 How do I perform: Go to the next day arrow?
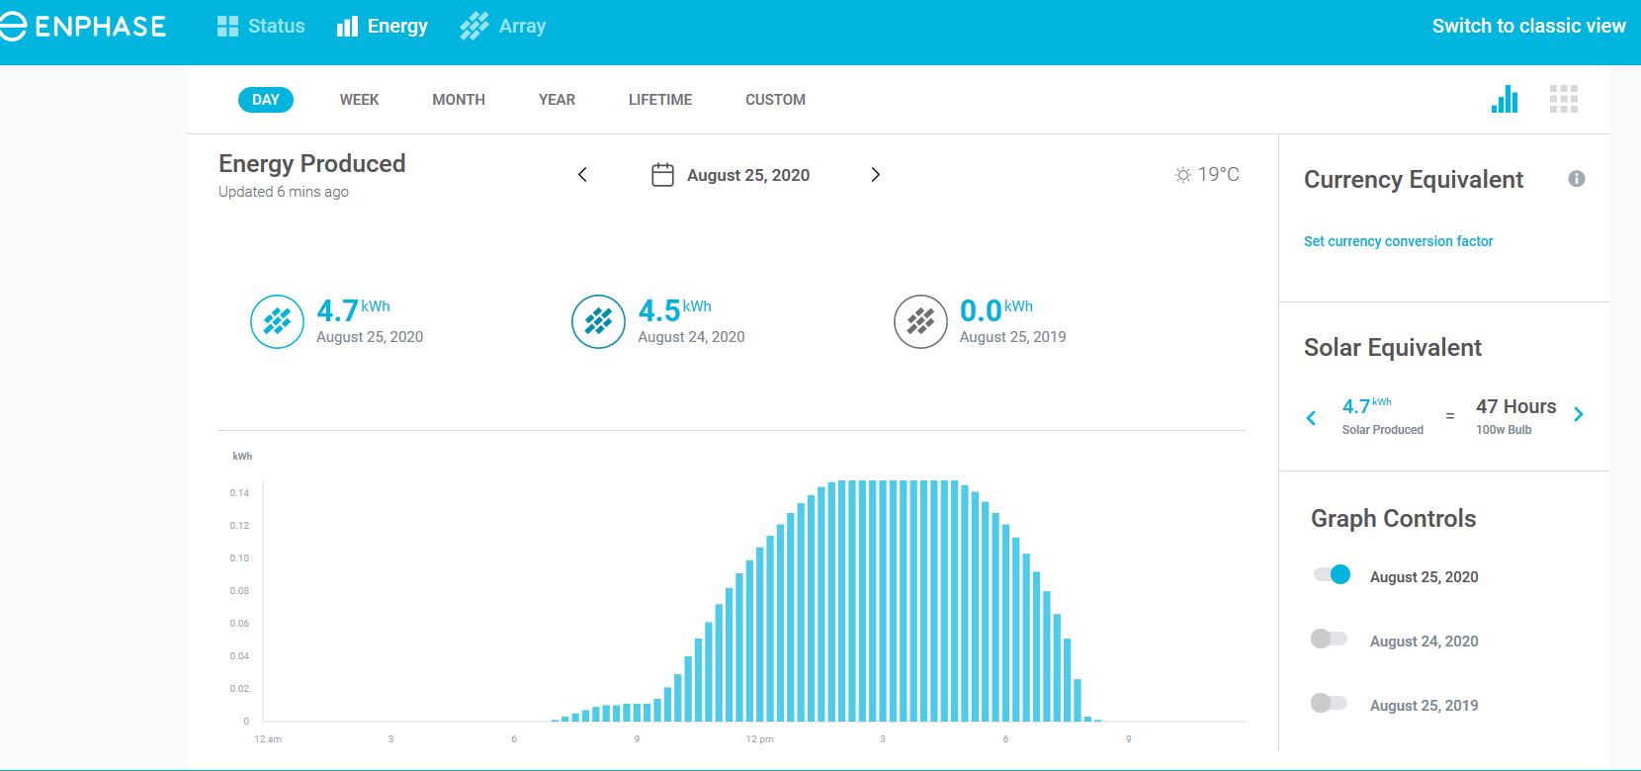tap(875, 175)
